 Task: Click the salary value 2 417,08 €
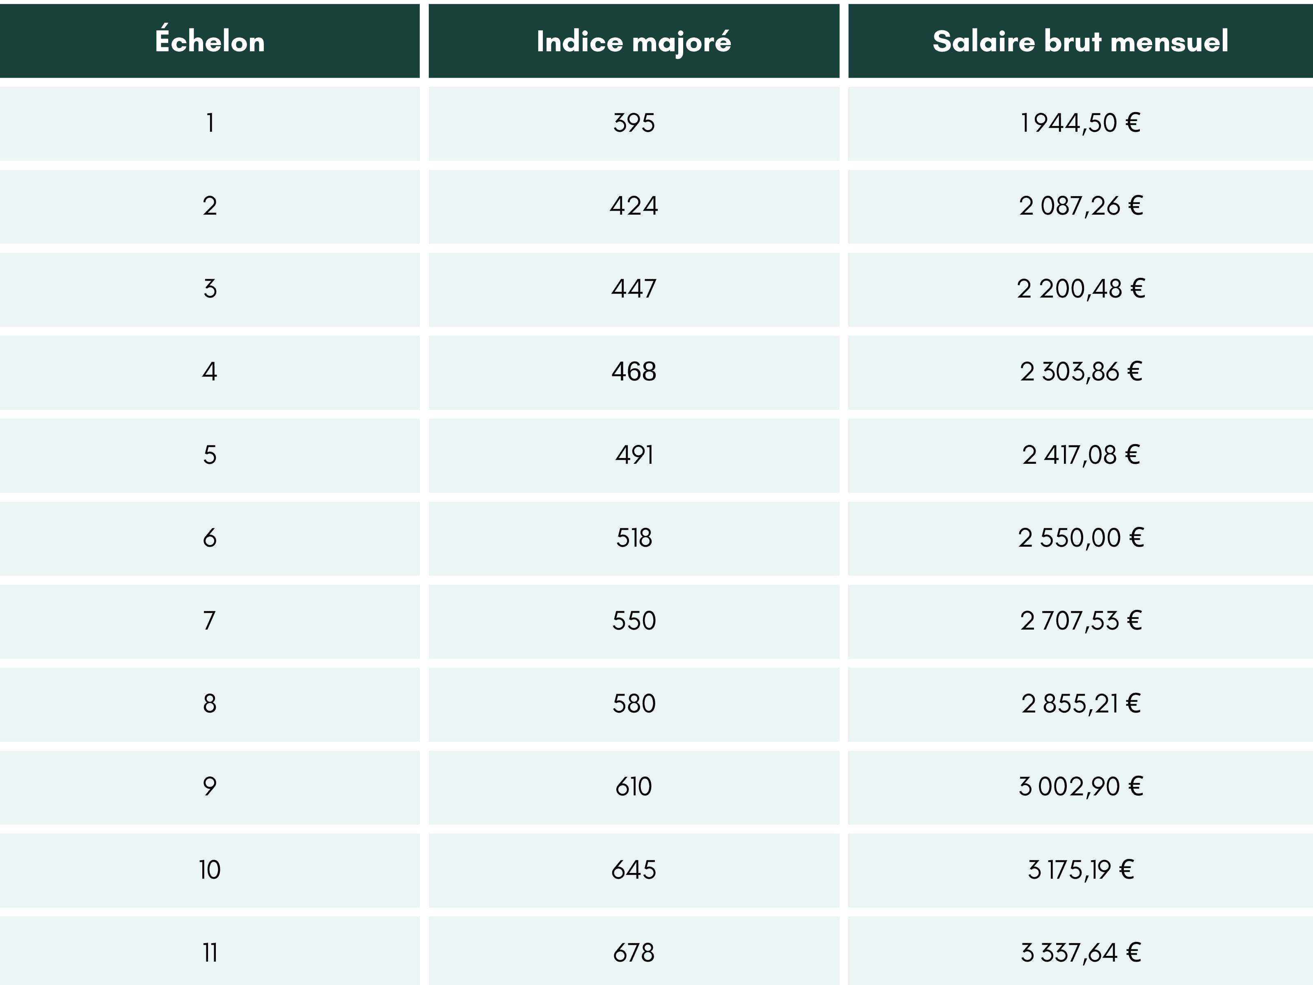click(1080, 455)
